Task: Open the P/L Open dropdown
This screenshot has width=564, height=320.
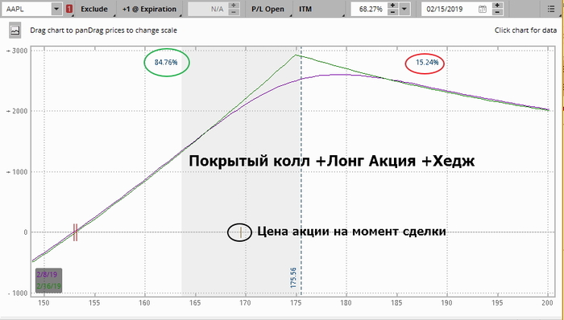Action: [x=267, y=9]
